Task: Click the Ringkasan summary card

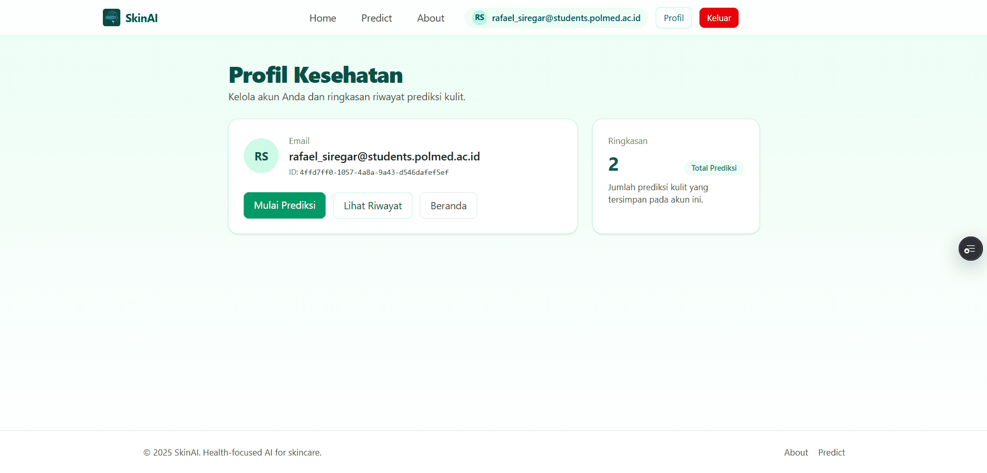Action: coord(675,176)
